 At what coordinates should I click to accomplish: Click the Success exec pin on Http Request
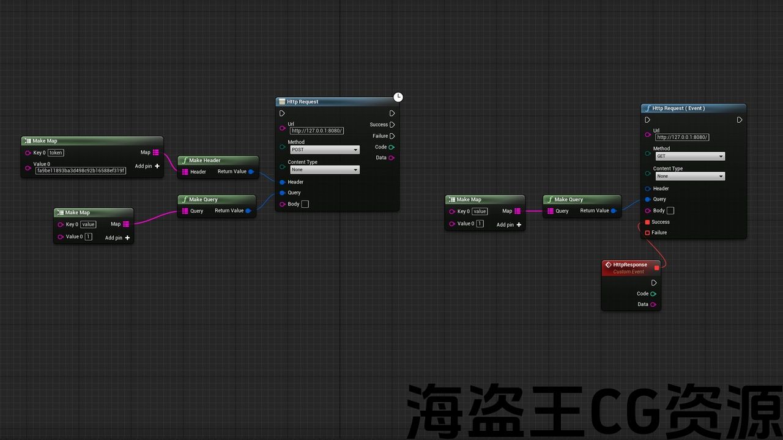[392, 125]
